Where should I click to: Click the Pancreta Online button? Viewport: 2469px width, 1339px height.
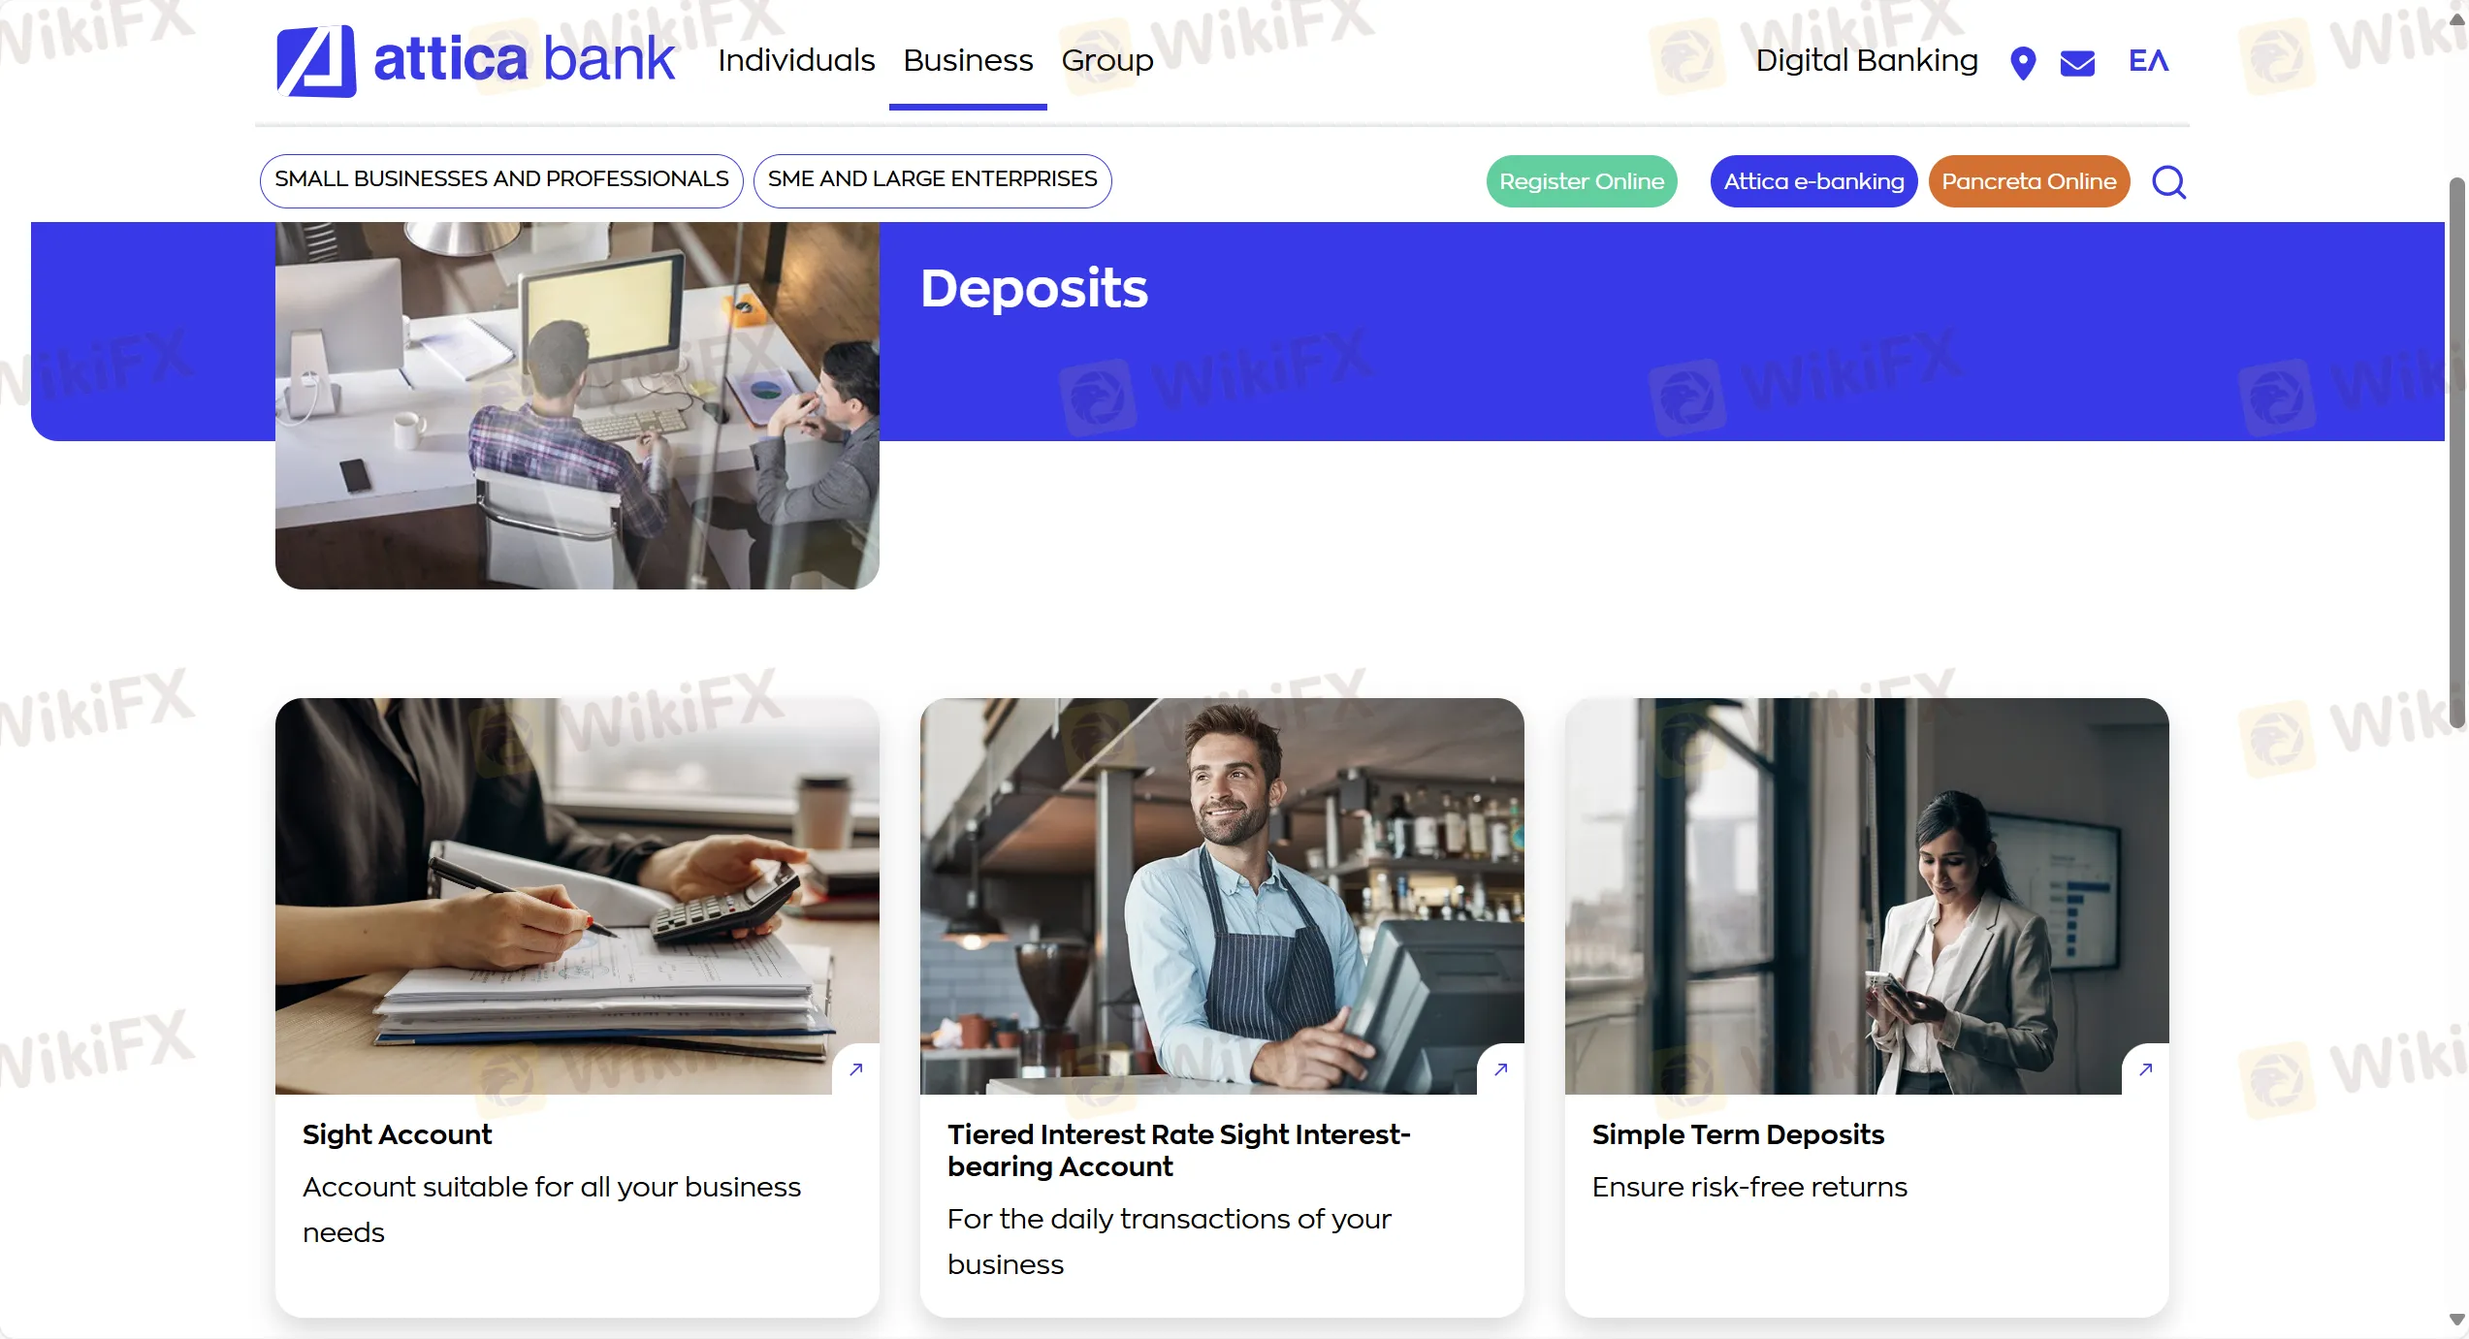2029,181
